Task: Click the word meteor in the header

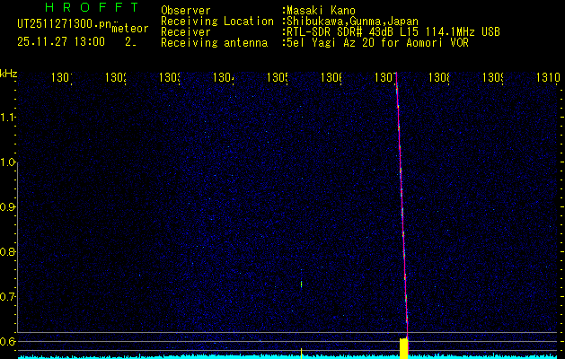Action: click(x=129, y=30)
